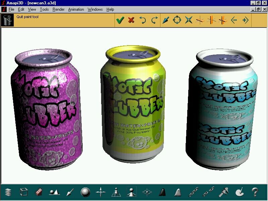Image resolution: width=268 pixels, height=201 pixels.
Task: Click the stacked layers icon
Action: tap(8, 192)
